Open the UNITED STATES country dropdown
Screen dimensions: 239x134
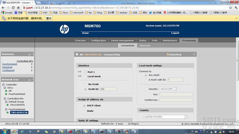click(165, 117)
